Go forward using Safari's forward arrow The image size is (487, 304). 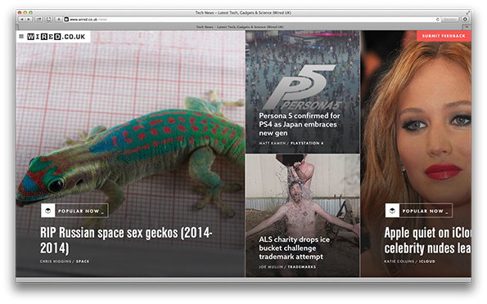point(29,20)
